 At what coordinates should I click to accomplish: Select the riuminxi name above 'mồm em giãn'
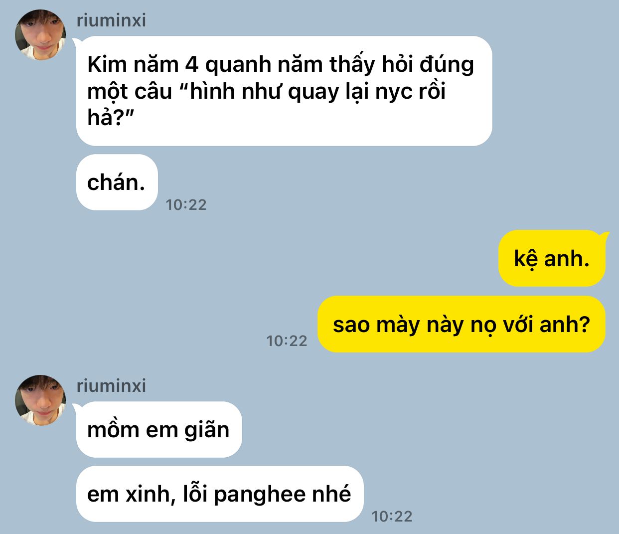tap(111, 386)
